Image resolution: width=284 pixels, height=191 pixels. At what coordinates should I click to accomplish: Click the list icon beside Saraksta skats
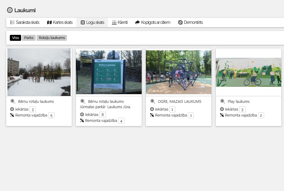click(13, 22)
